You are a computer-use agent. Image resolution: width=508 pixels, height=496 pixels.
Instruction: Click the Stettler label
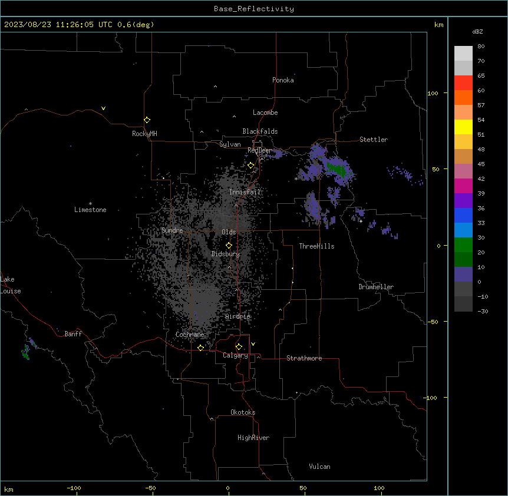[374, 140]
